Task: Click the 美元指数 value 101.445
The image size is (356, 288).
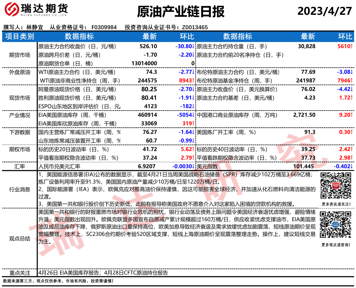Action: click(302, 166)
